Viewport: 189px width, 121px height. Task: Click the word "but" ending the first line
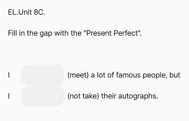pyautogui.click(x=175, y=75)
